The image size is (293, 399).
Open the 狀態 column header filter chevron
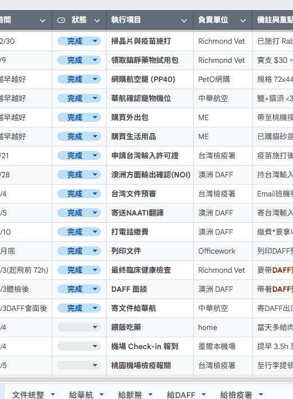point(97,21)
